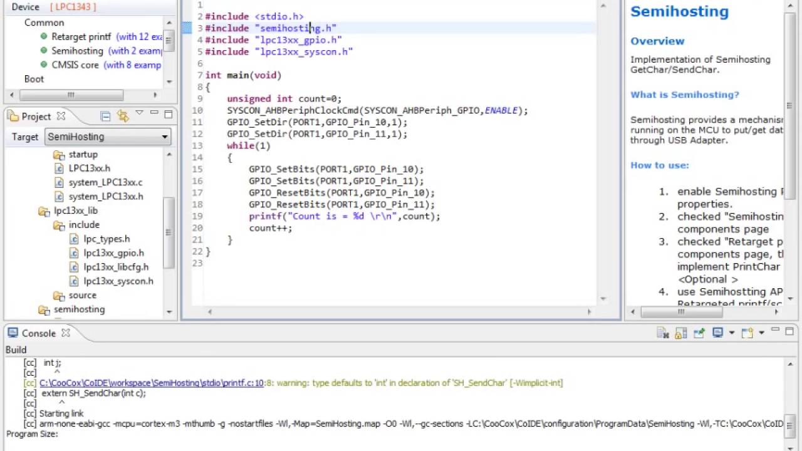
Task: Open Semihosting's 'with 2 examples' link
Action: (x=135, y=51)
